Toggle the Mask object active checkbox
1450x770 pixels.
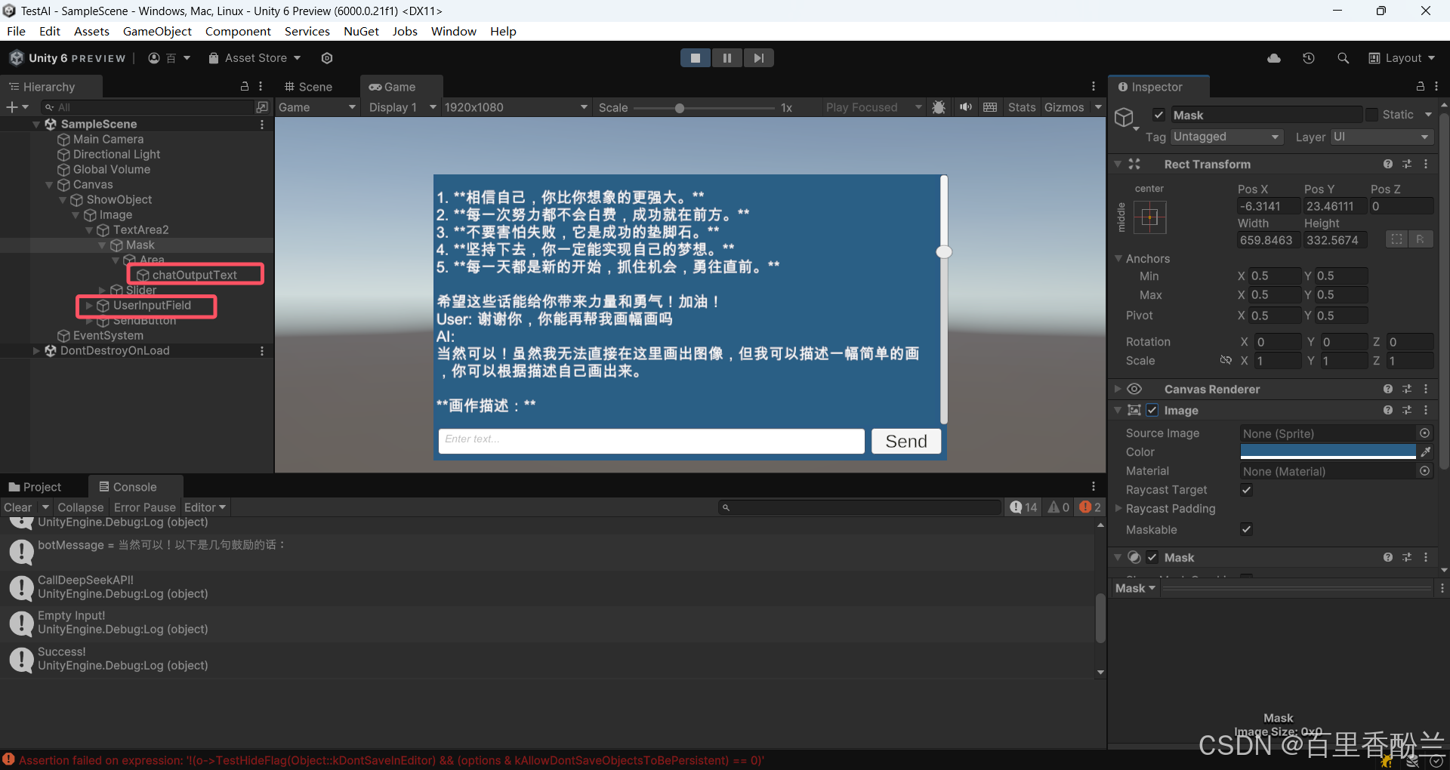(1158, 115)
